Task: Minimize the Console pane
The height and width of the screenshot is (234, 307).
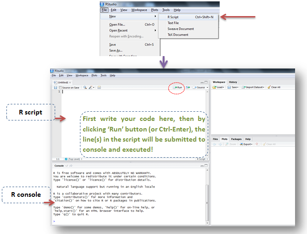Action: [202, 166]
